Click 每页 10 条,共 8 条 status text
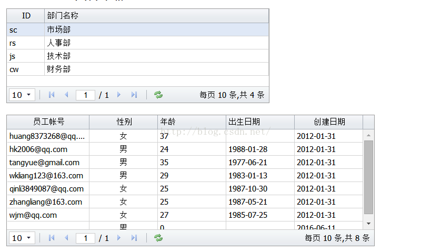421x252 pixels. pyautogui.click(x=337, y=238)
